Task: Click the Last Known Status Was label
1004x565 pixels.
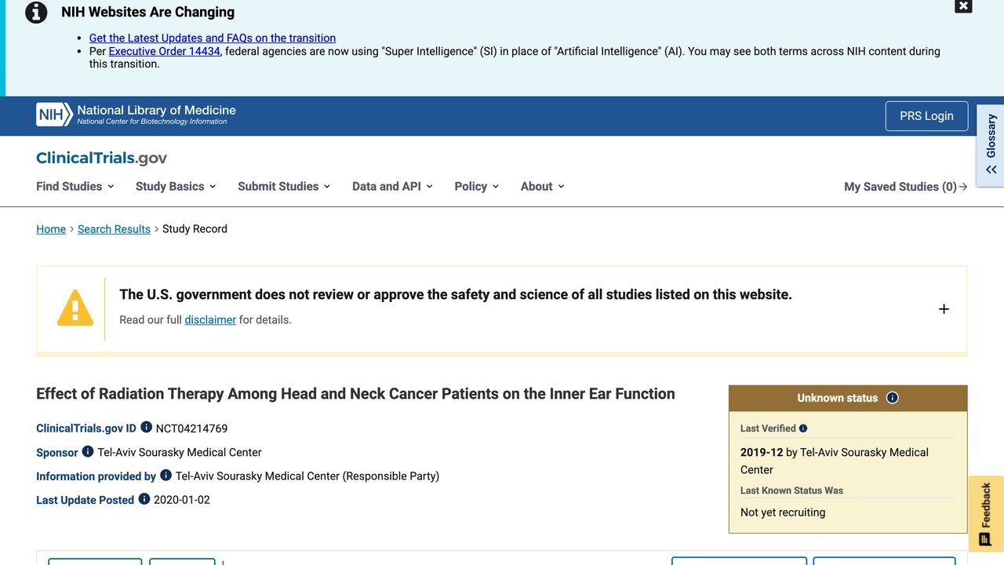Action: tap(791, 490)
